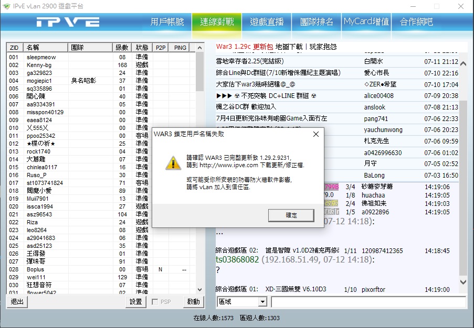Image resolution: width=474 pixels, height=328 pixels.
Task: Click user list scrollbar down arrow
Action: click(199, 290)
